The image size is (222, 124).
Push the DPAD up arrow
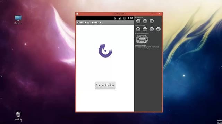(x=142, y=36)
